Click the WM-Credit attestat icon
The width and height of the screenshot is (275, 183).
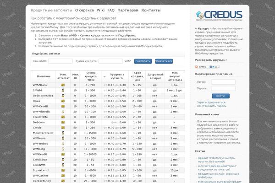point(63,106)
